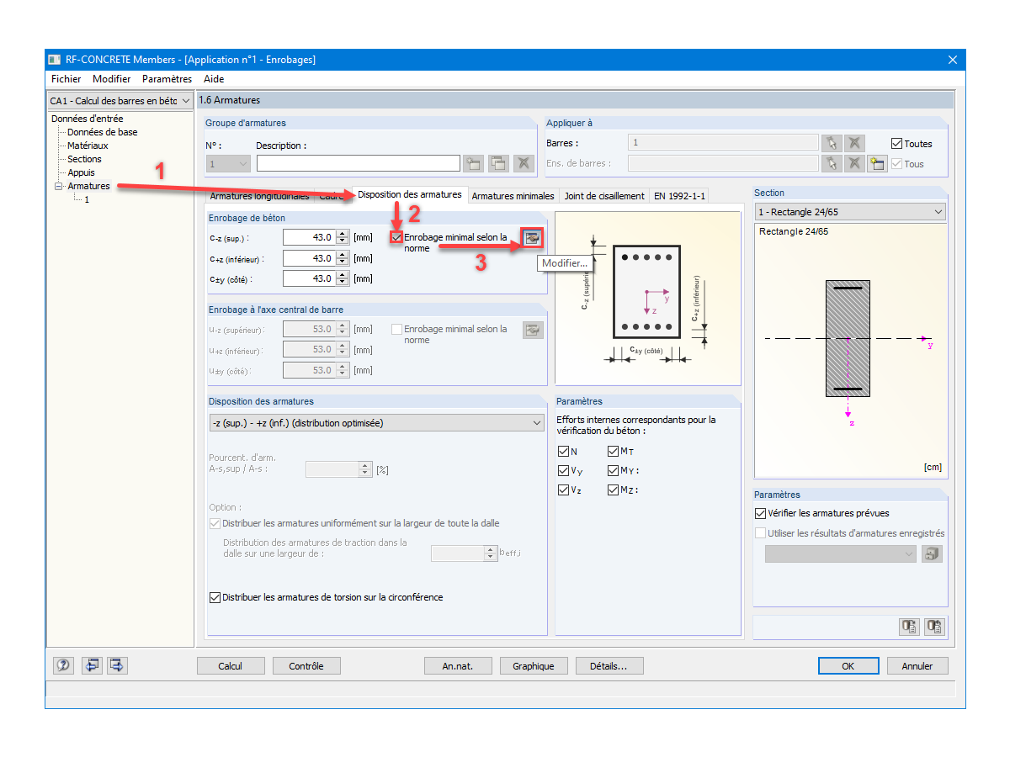The height and width of the screenshot is (757, 1010).
Task: Increase the c-z cover value using its spinner
Action: (343, 233)
